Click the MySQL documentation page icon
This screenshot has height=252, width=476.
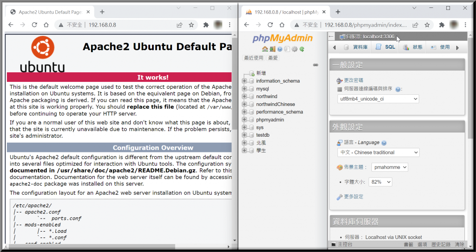tap(287, 49)
